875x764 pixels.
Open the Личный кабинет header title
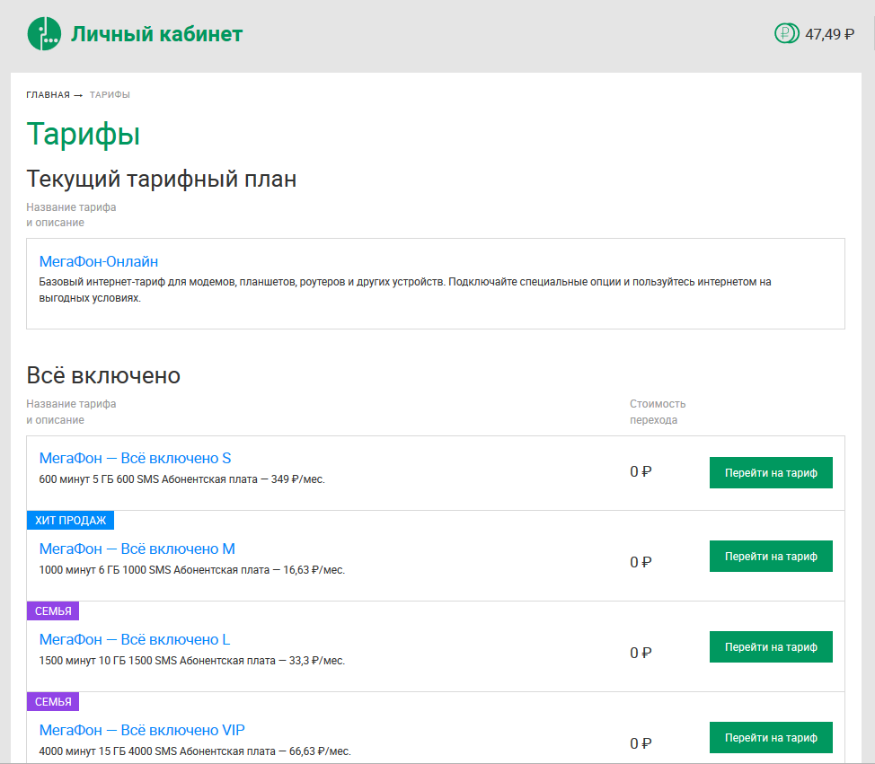157,34
